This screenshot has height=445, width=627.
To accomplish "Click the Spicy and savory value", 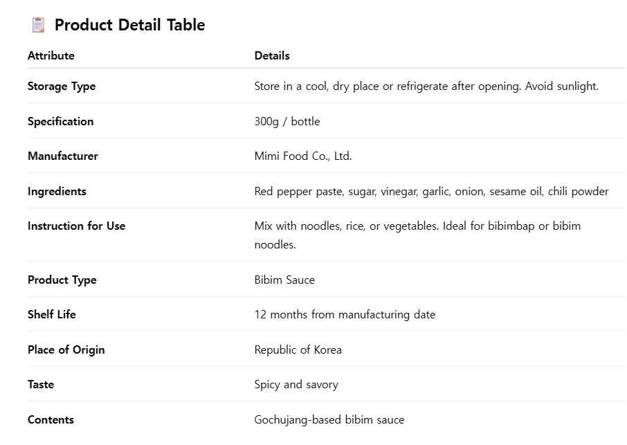I will [296, 385].
